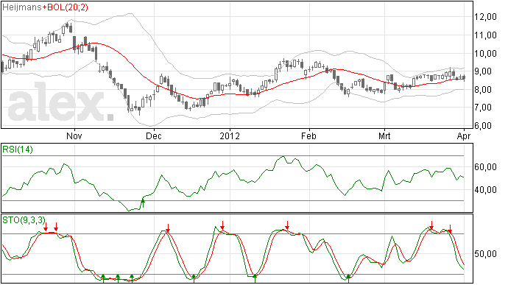Click the 'Nov' date axis label

point(74,136)
